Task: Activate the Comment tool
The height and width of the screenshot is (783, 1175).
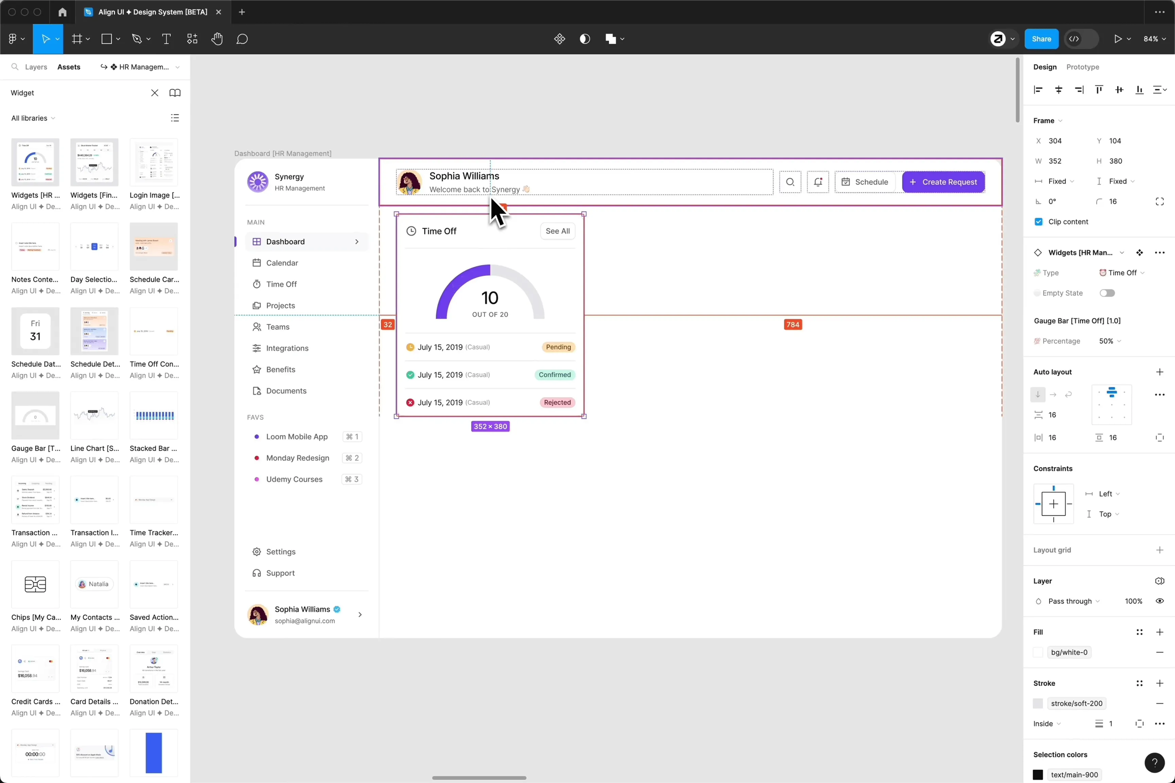Action: tap(242, 39)
